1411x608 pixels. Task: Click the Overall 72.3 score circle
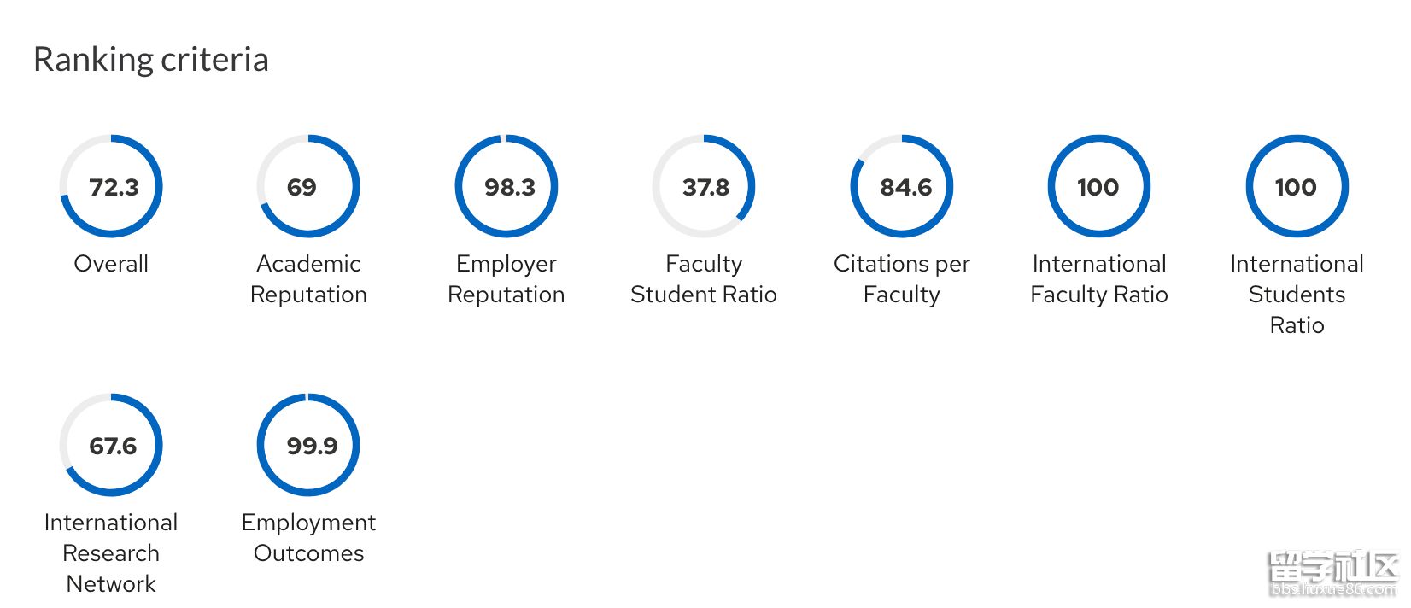[x=111, y=186]
